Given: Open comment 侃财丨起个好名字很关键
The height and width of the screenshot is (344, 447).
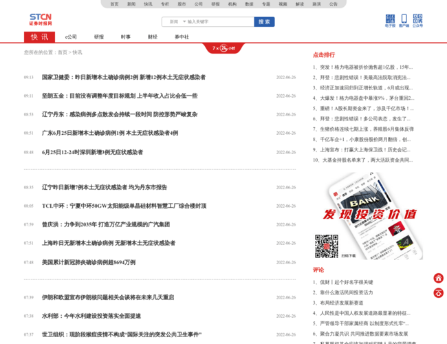Looking at the screenshot, I should 342,282.
